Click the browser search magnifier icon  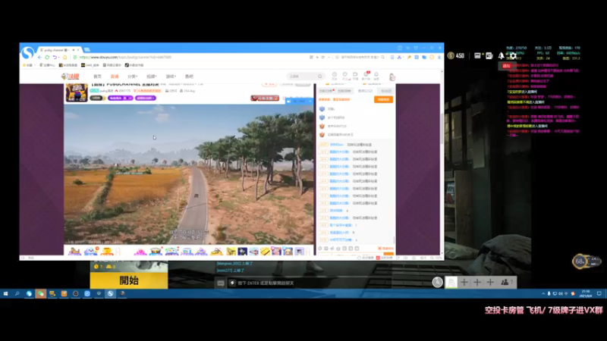tap(382, 58)
